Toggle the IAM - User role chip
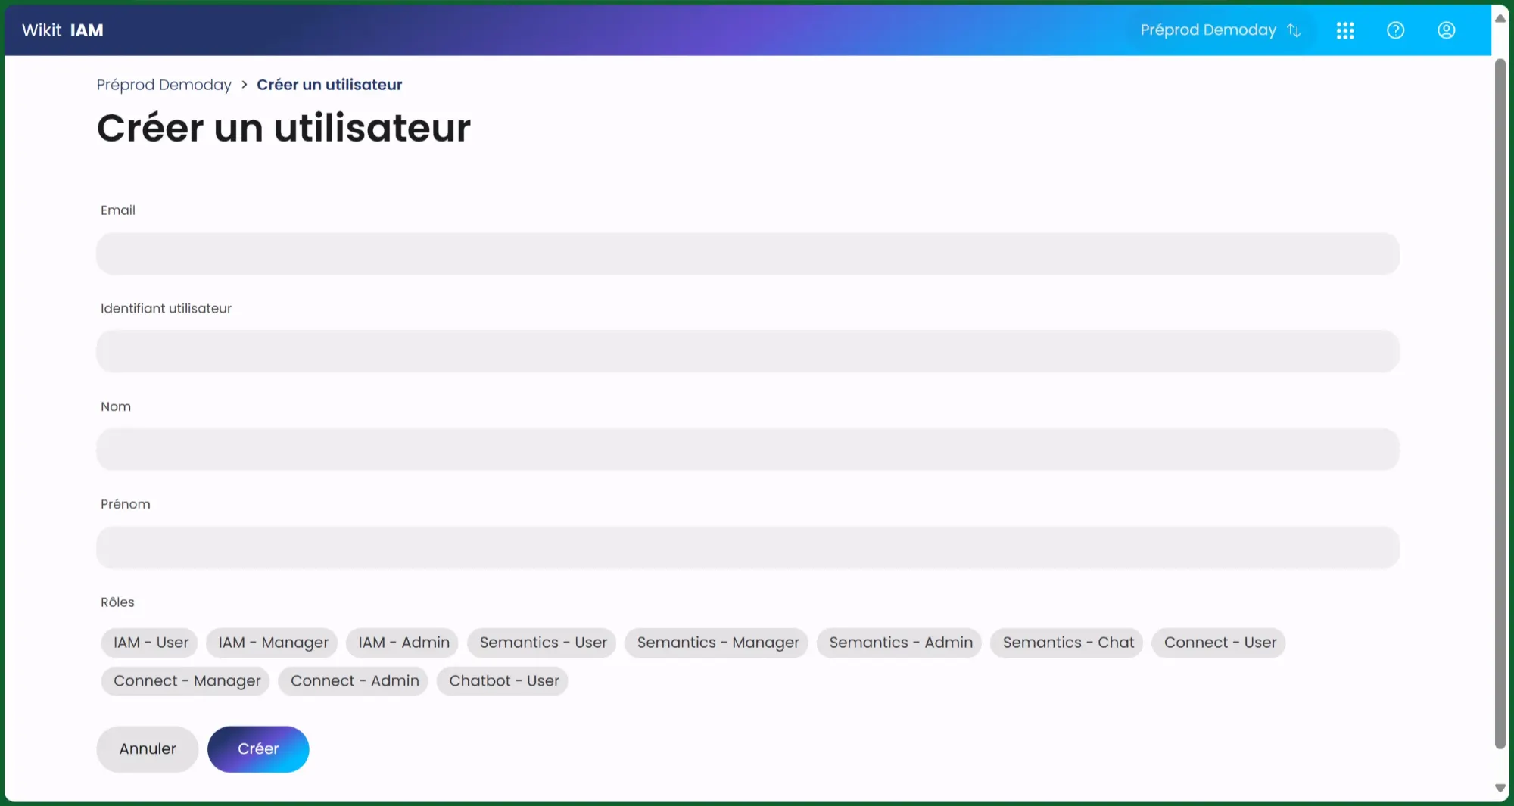The image size is (1514, 806). [151, 643]
